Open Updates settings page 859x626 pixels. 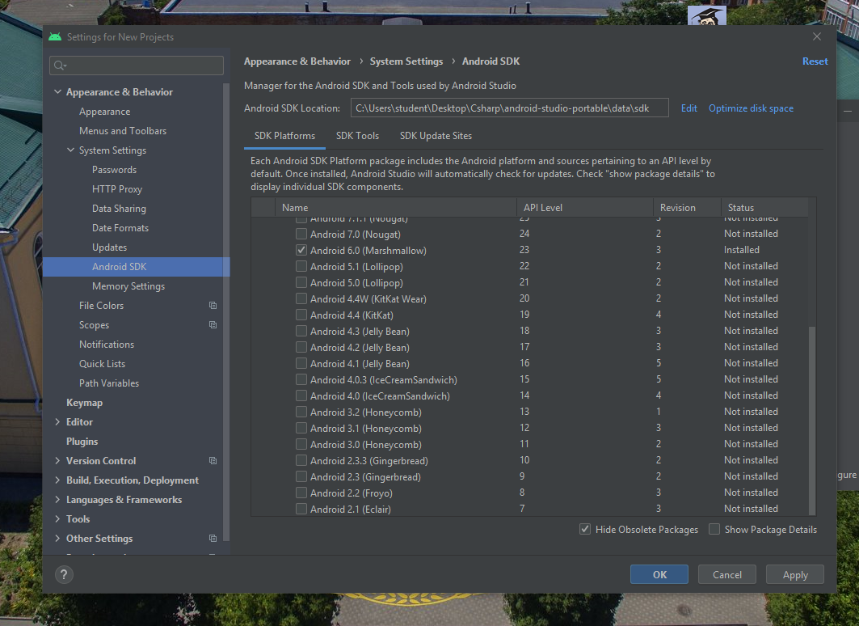pyautogui.click(x=110, y=247)
